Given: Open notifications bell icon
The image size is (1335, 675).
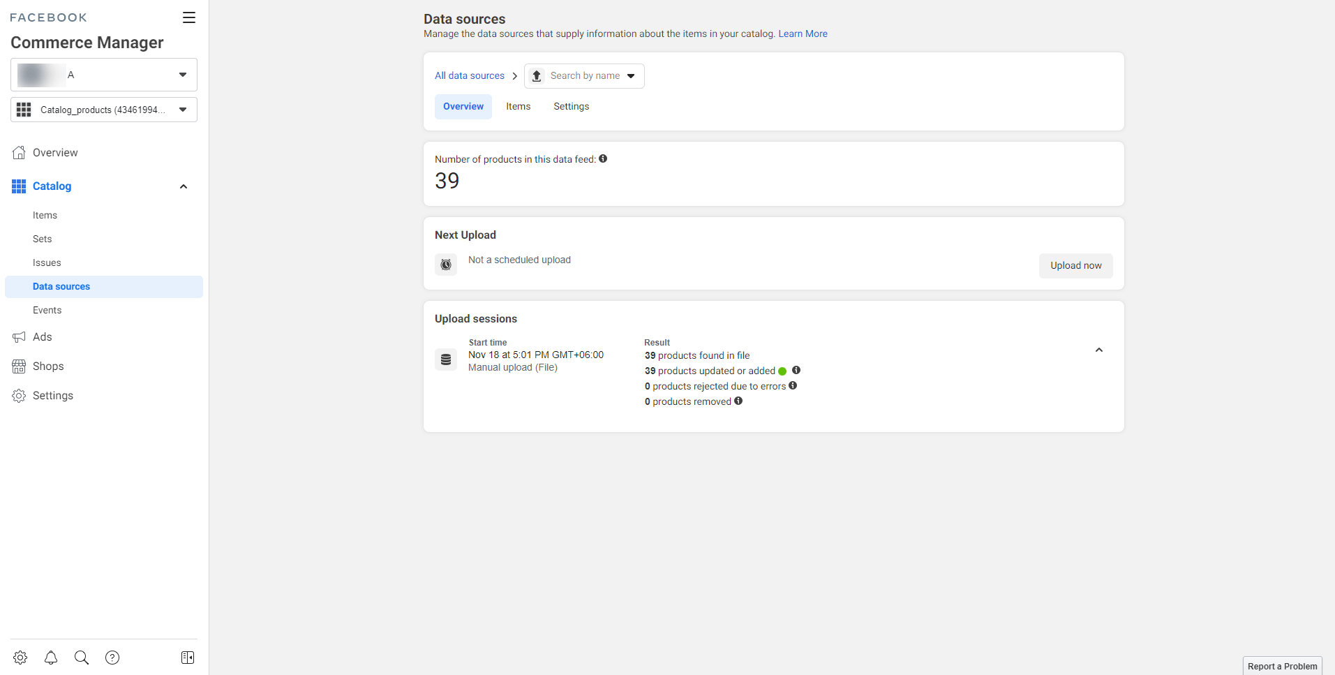Looking at the screenshot, I should 51,658.
